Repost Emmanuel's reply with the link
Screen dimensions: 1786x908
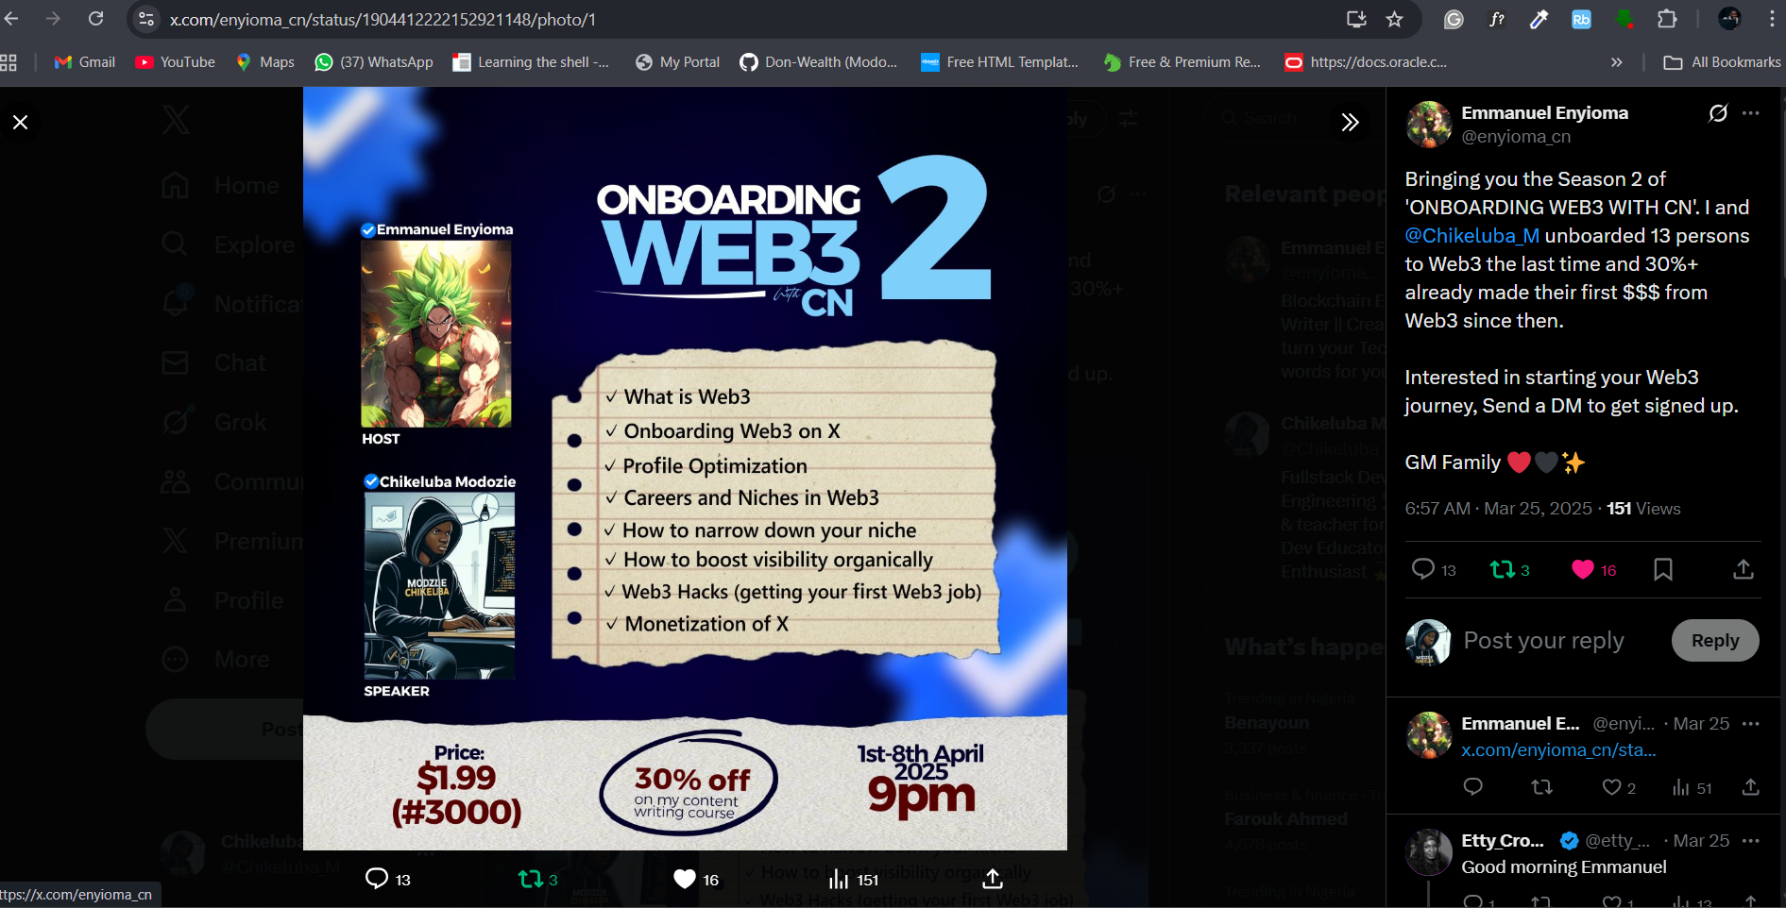(x=1541, y=787)
